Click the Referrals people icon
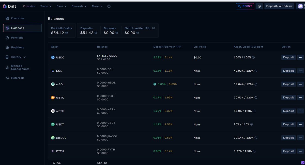This screenshot has width=305, height=165. tap(7, 78)
